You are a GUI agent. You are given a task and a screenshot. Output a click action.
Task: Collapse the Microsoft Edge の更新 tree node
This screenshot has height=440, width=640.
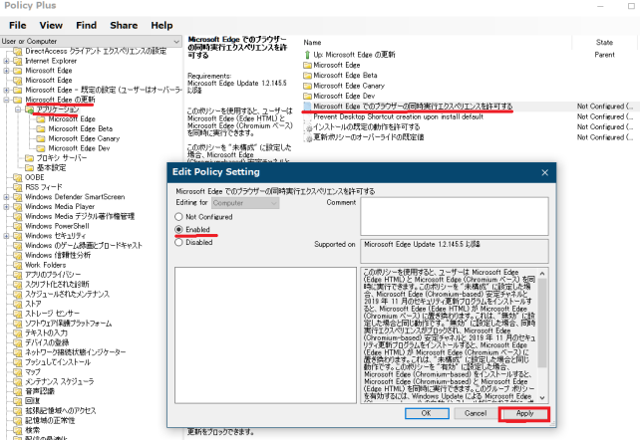click(x=6, y=100)
